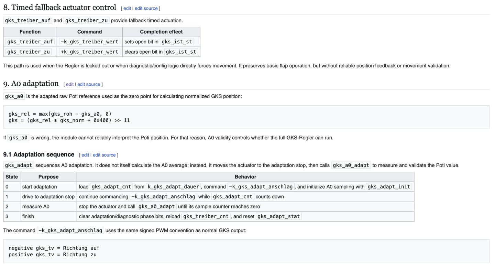Click 'edit' link beside Timed fallback actuator control
The image size is (495, 268).
pyautogui.click(x=127, y=8)
